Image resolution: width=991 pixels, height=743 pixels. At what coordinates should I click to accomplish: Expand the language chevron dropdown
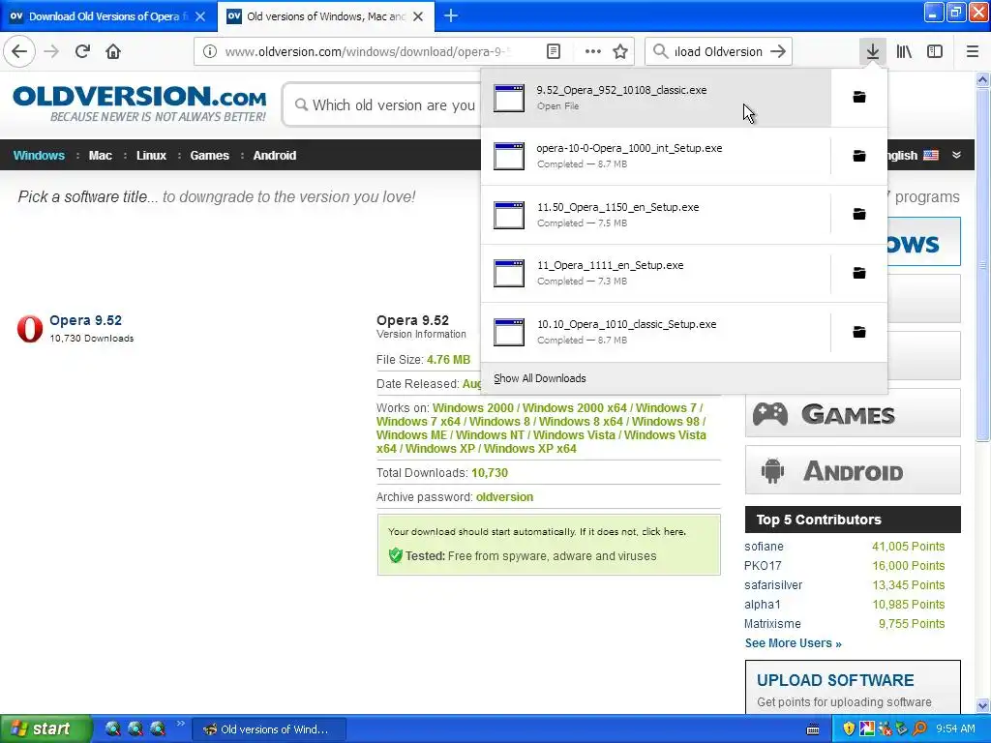click(956, 155)
